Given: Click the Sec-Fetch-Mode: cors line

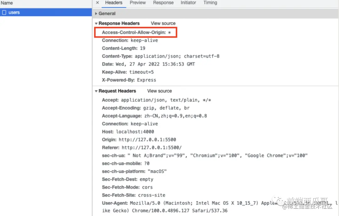Looking at the screenshot, I should 127,187.
